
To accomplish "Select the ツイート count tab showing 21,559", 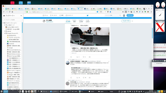I will [x=68, y=21].
